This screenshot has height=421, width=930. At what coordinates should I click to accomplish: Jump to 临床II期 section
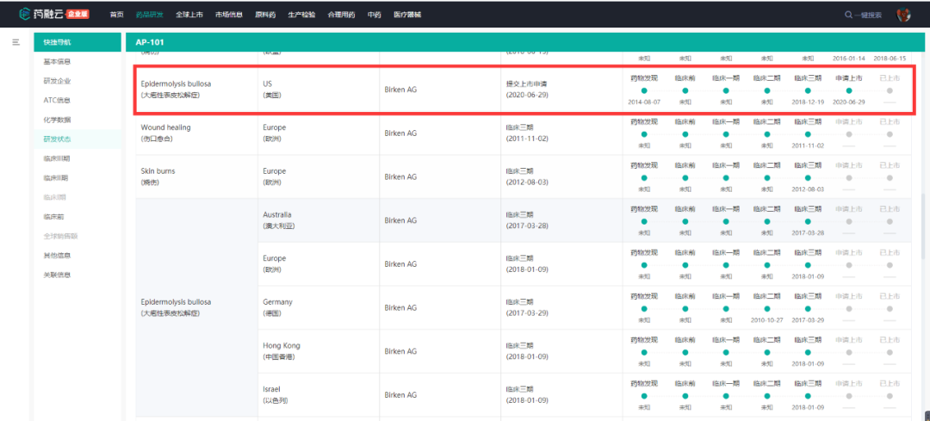point(55,177)
